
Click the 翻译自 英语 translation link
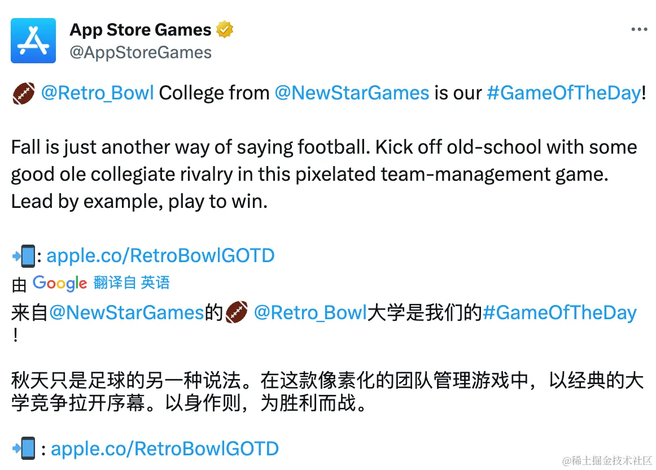pyautogui.click(x=132, y=282)
